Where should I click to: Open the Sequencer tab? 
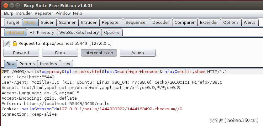pyautogui.click(x=136, y=23)
